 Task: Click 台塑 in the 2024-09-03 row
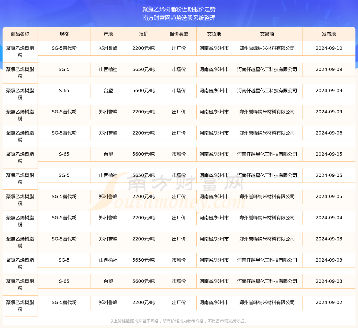pos(108,281)
